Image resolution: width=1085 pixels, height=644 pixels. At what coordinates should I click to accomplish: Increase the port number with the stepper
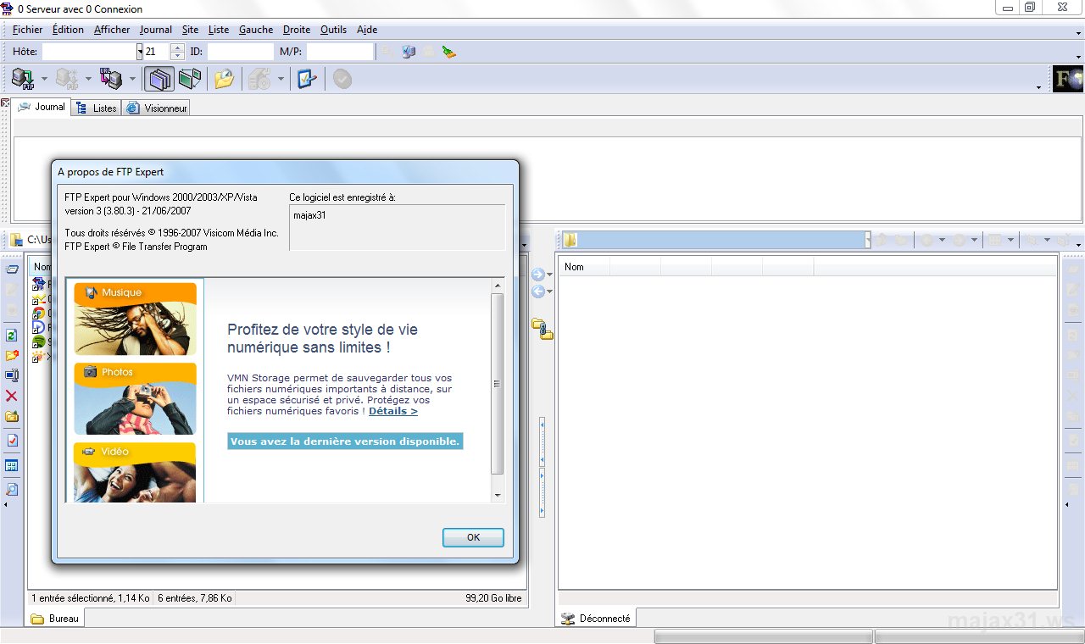177,47
